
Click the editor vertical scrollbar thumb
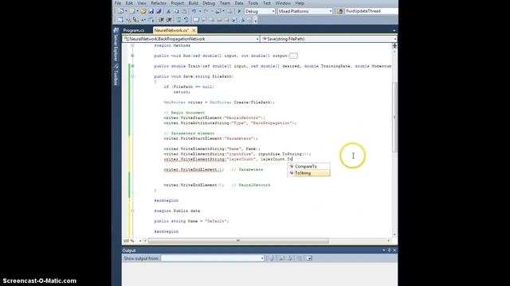(x=394, y=117)
